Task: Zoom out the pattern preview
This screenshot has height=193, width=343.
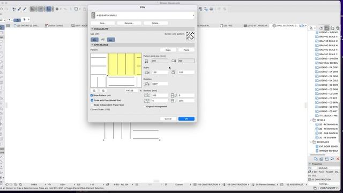Action: coord(94,91)
